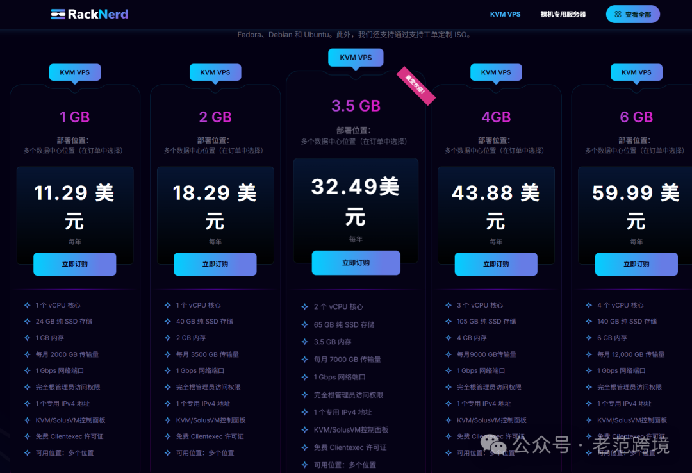Click the "每月9000 GB传输量" feature text
Image resolution: width=692 pixels, height=473 pixels.
point(486,354)
